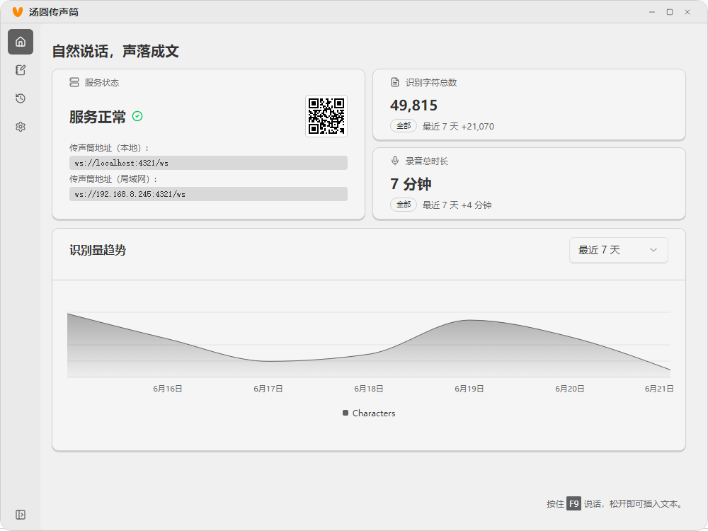Click the app logo in title bar
The width and height of the screenshot is (708, 531).
[18, 12]
